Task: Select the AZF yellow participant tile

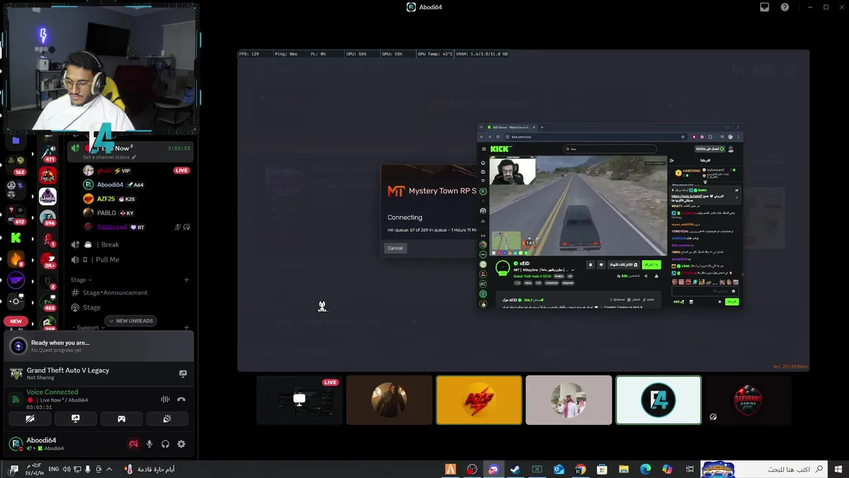Action: point(479,400)
